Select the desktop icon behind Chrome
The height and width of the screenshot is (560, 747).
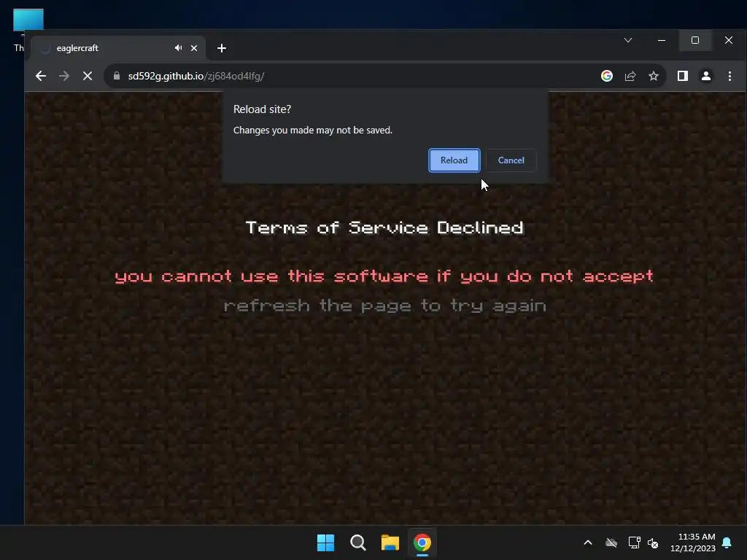click(28, 20)
